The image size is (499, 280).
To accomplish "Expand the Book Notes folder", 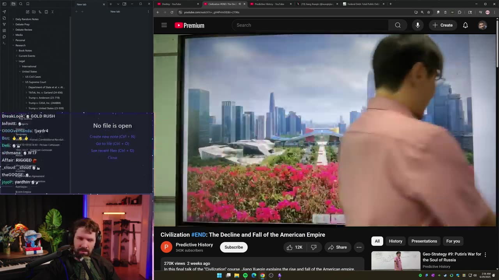I will 25,51.
